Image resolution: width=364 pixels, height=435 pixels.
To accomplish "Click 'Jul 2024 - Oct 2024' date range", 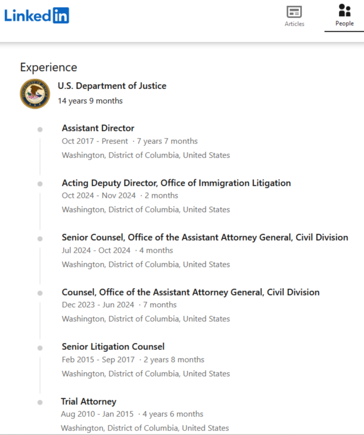I will coord(96,250).
